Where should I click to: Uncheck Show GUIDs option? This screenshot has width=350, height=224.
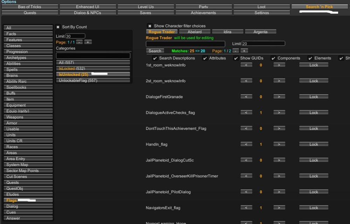click(236, 58)
